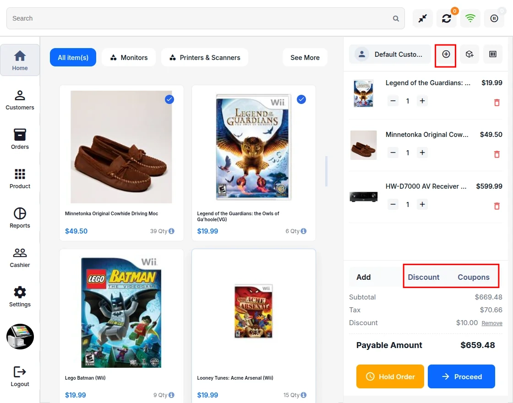The width and height of the screenshot is (513, 403).
Task: Decrease quantity of HW-D7000 AV Receiver
Action: (x=393, y=204)
